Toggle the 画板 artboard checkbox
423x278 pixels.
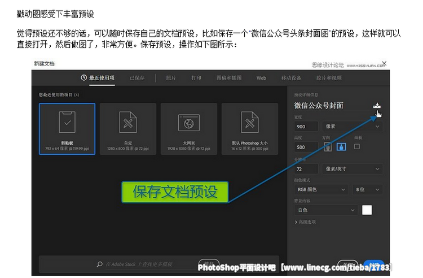356,146
